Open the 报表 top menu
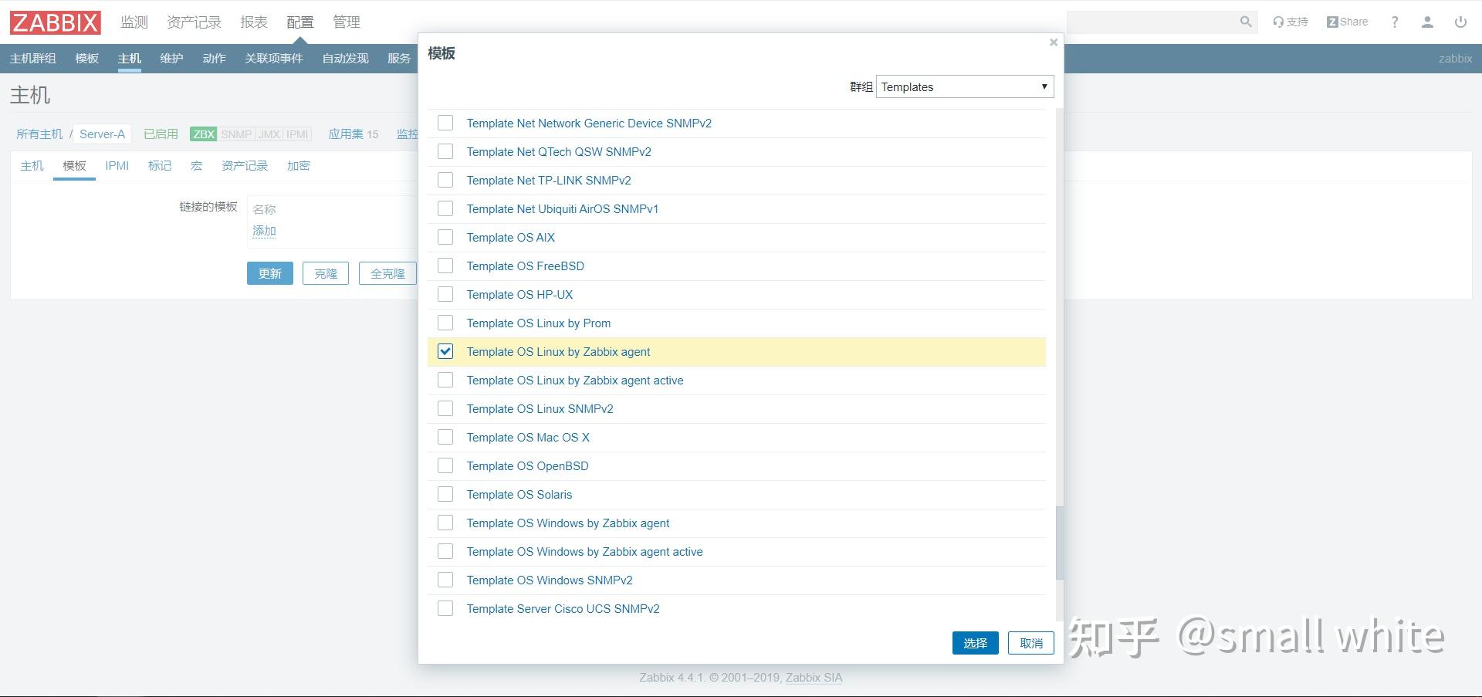The height and width of the screenshot is (697, 1482). tap(254, 22)
